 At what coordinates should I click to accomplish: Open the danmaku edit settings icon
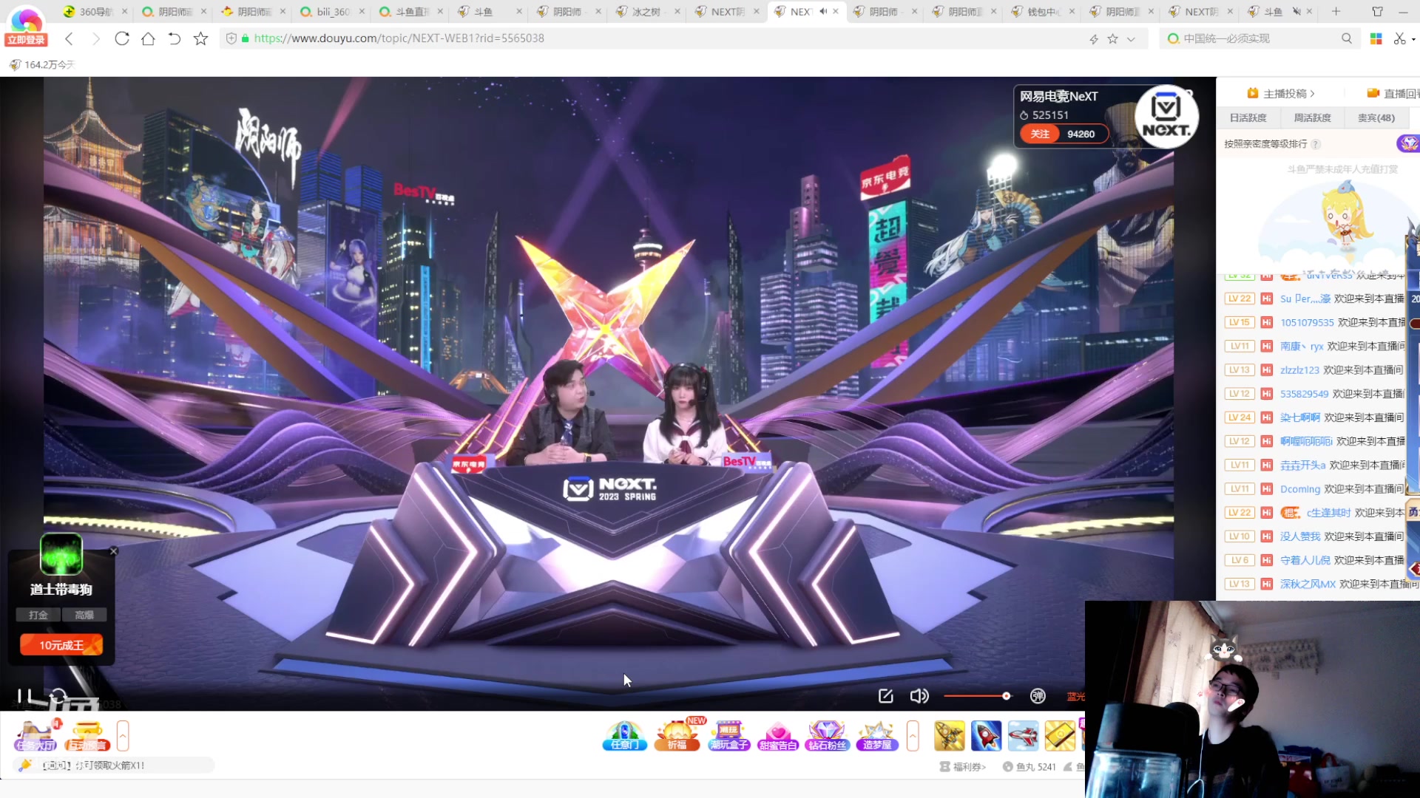(x=885, y=696)
